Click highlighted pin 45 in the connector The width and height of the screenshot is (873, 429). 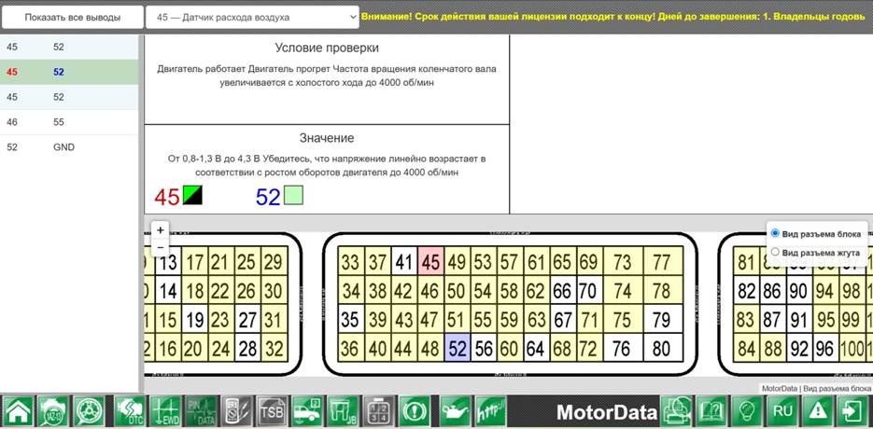pyautogui.click(x=430, y=261)
